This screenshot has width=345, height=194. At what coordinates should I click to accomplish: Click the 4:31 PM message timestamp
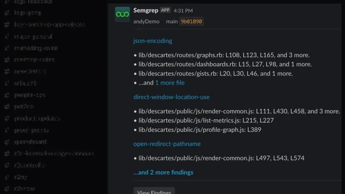pos(183,10)
